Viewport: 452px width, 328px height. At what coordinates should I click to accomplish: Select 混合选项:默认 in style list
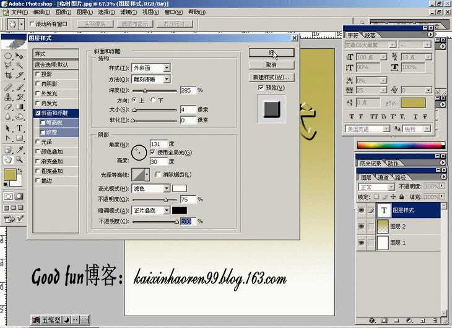tap(56, 65)
